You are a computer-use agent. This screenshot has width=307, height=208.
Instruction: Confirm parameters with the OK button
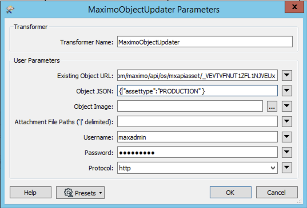(230, 193)
